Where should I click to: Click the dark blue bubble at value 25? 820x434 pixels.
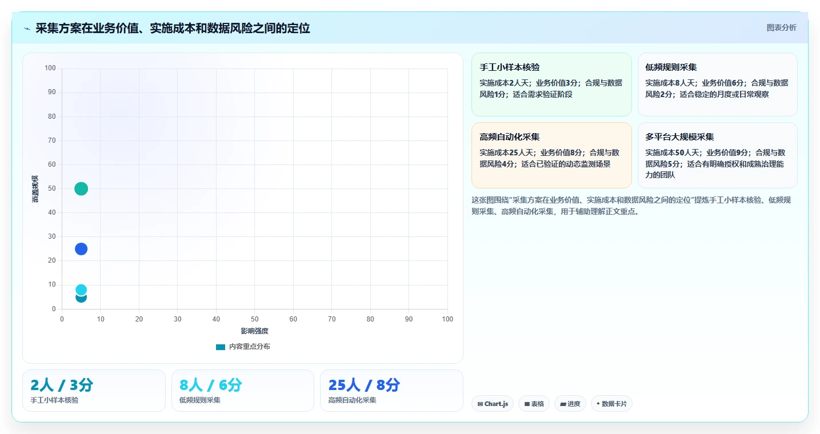(x=81, y=249)
